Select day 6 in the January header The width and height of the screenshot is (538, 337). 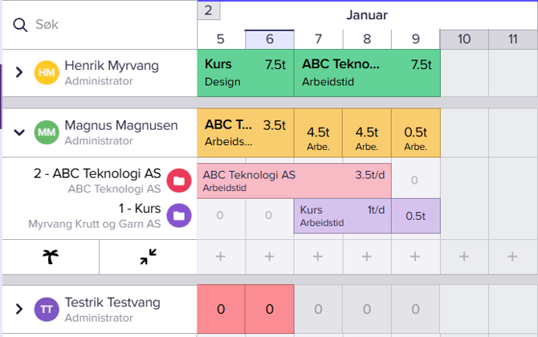coord(269,39)
